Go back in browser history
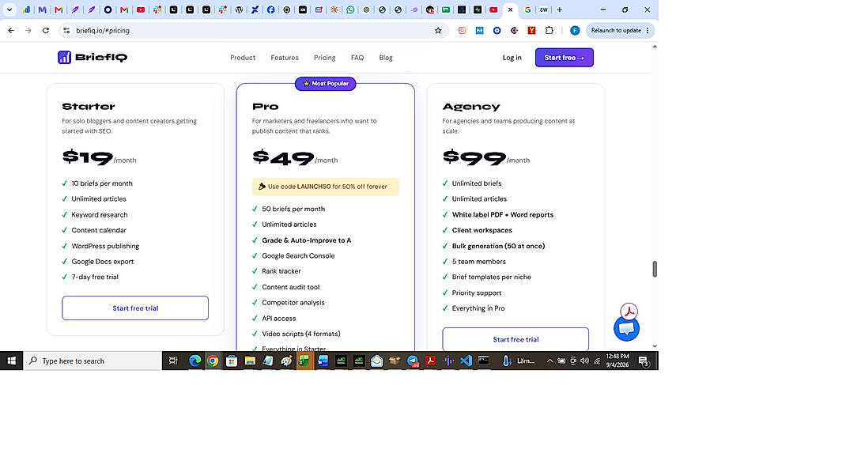 click(11, 31)
